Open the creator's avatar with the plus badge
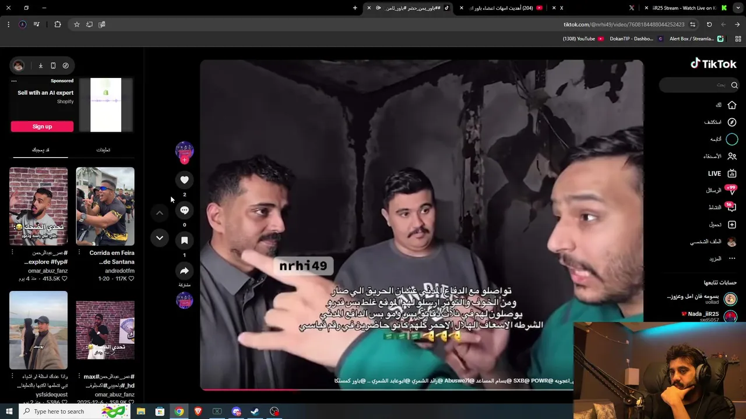Screen dimensions: 746x419 click(x=184, y=151)
